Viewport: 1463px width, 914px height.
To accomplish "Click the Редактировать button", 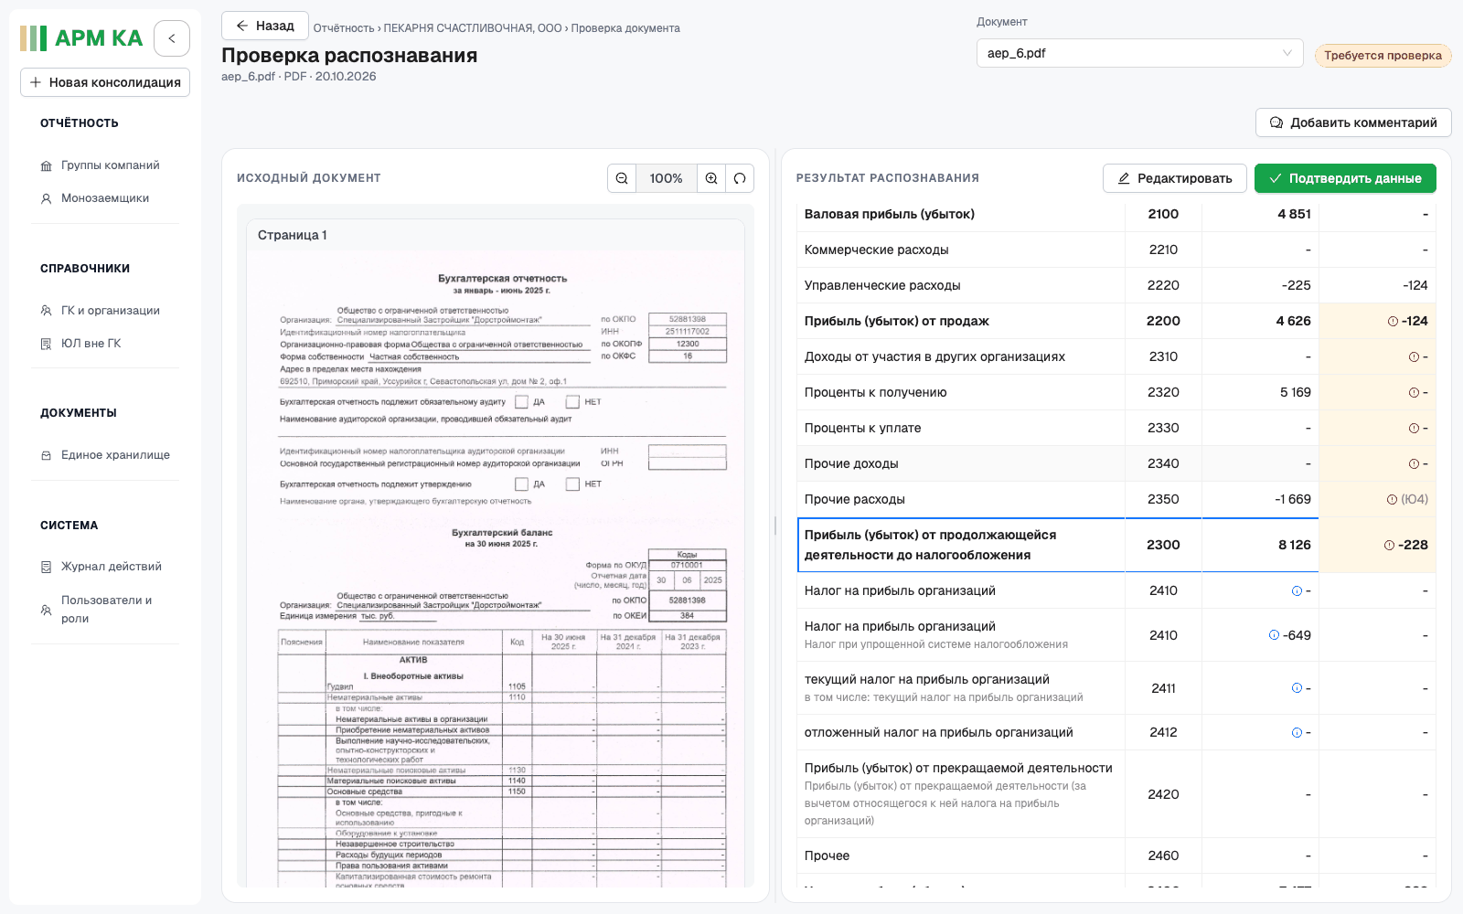I will pos(1175,178).
